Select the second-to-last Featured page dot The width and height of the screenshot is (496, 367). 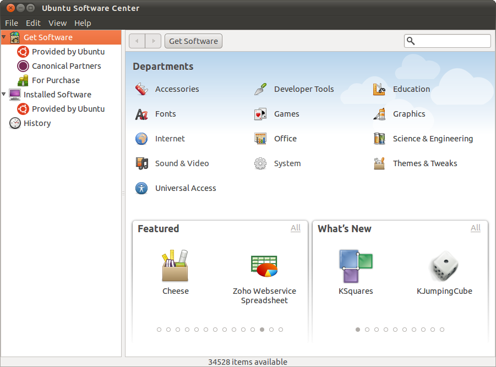point(271,330)
